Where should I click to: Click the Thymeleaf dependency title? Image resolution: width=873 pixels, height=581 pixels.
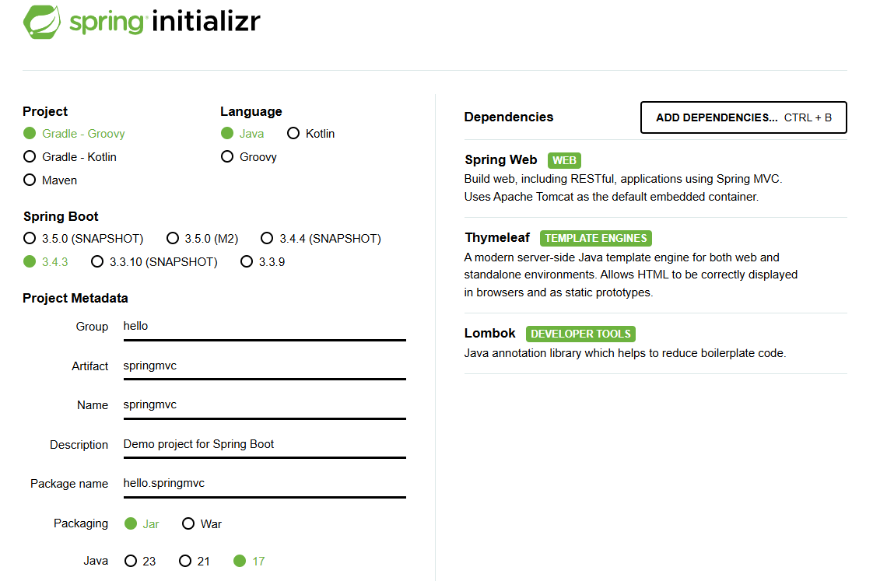pyautogui.click(x=497, y=238)
